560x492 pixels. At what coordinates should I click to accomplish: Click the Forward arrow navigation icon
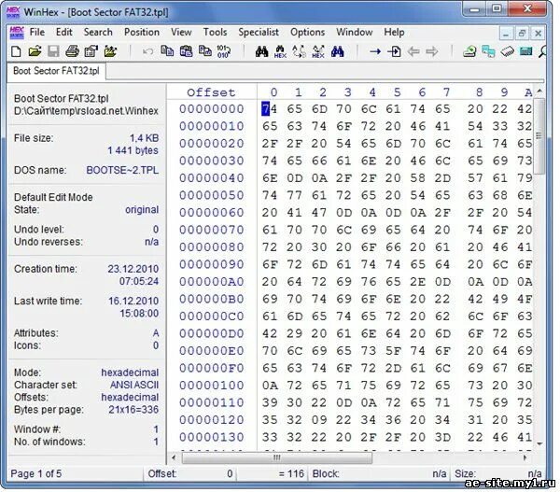[432, 51]
